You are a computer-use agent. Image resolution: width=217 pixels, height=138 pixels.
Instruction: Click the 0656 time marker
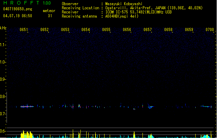(x=127, y=30)
